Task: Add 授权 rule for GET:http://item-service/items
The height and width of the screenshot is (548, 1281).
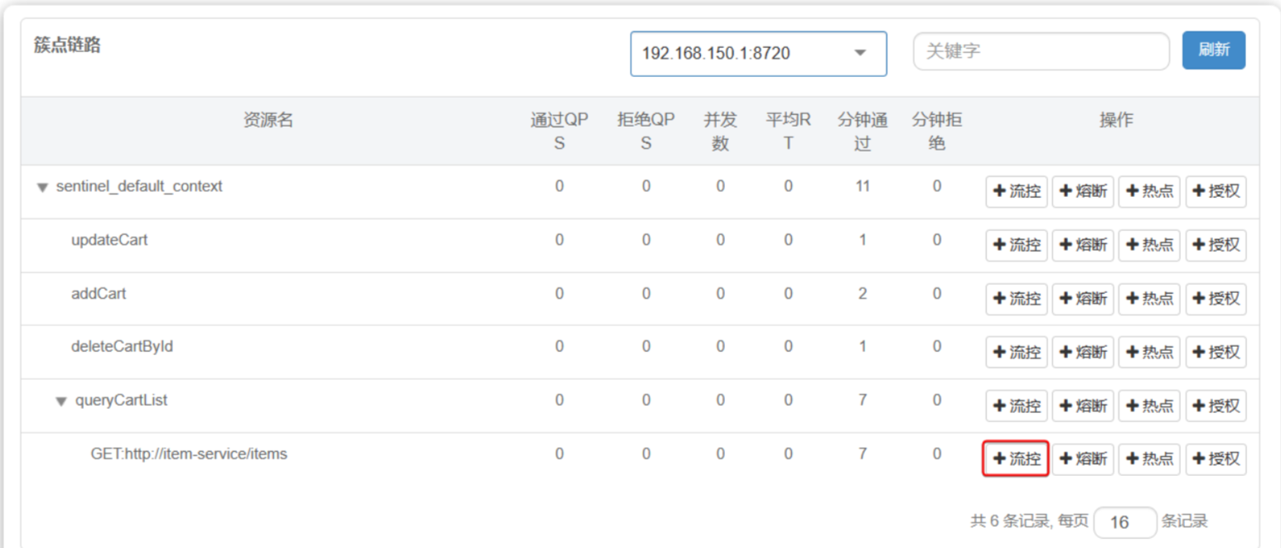Action: point(1216,459)
